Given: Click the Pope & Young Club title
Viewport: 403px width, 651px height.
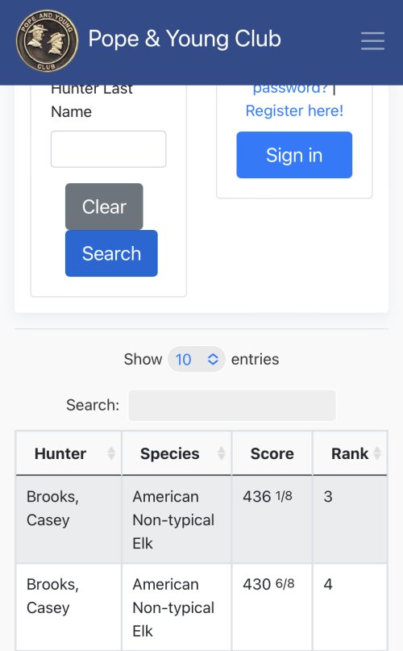Looking at the screenshot, I should [185, 39].
